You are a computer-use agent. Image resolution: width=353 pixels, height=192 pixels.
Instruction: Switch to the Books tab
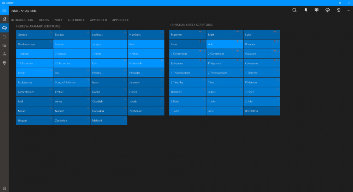tap(44, 20)
